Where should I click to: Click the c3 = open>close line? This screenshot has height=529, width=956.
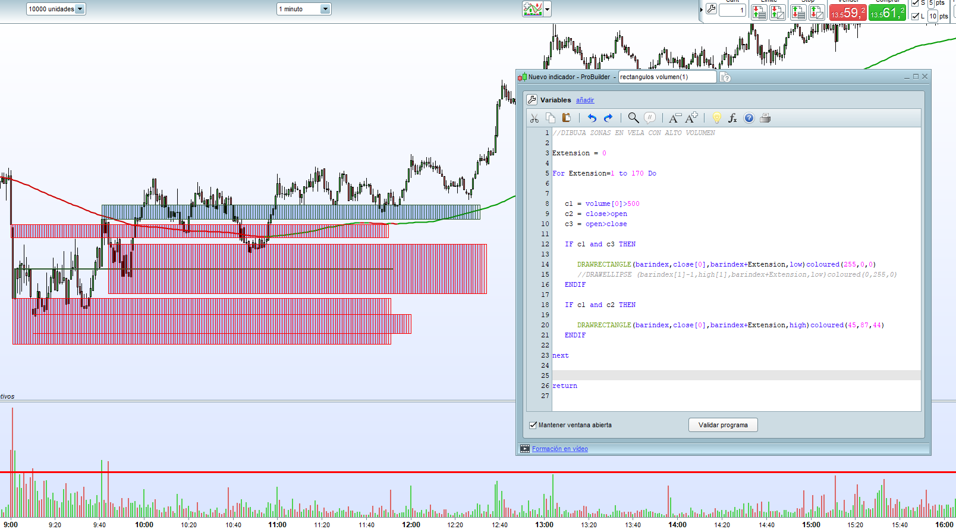click(x=596, y=224)
